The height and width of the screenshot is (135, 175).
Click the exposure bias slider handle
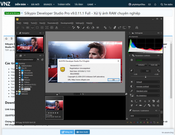[146, 77]
